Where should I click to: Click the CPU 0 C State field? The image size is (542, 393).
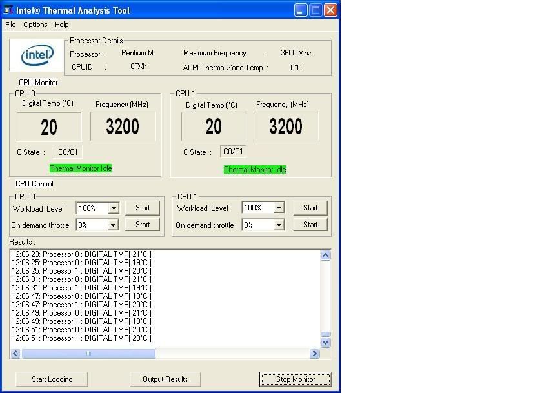click(x=68, y=152)
